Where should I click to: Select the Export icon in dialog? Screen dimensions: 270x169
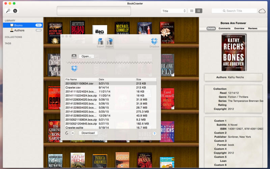coord(101,43)
